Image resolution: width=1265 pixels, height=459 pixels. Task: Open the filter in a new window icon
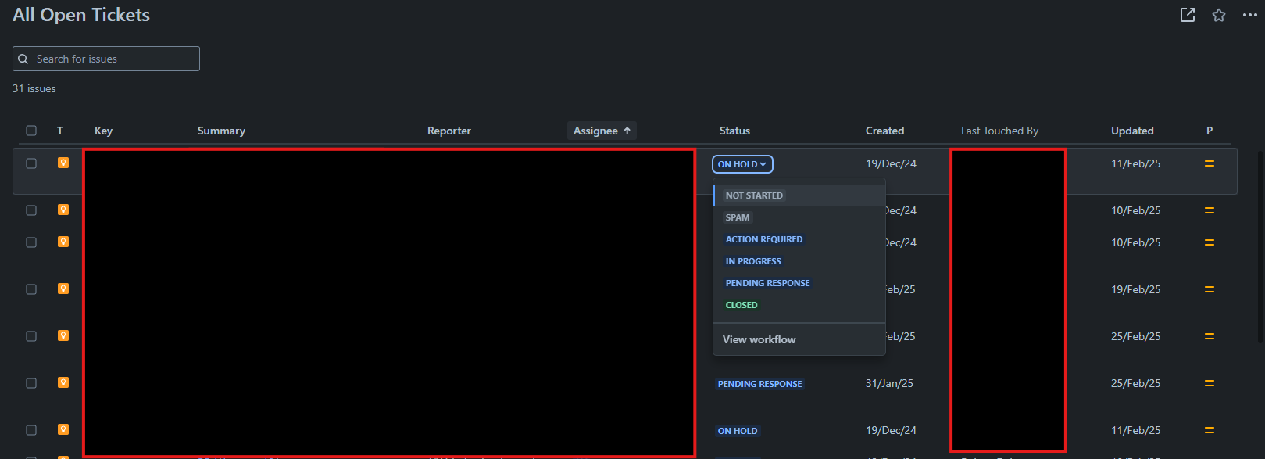point(1188,15)
